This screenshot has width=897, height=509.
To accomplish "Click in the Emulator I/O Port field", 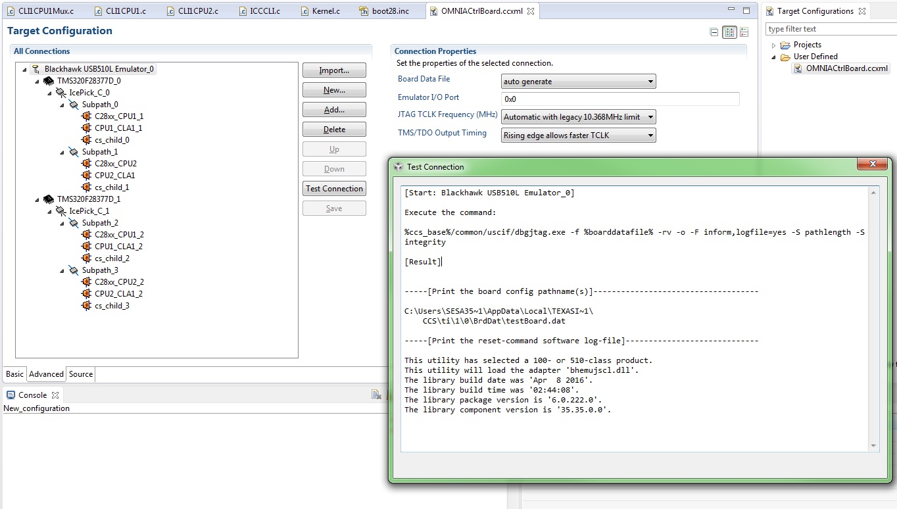I will [x=620, y=99].
